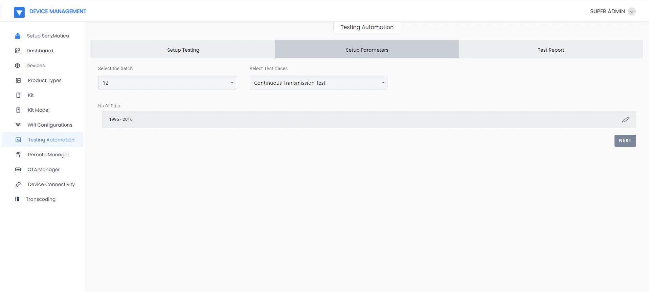Image resolution: width=649 pixels, height=292 pixels.
Task: Go to Dashboard in the sidebar
Action: tap(42, 51)
